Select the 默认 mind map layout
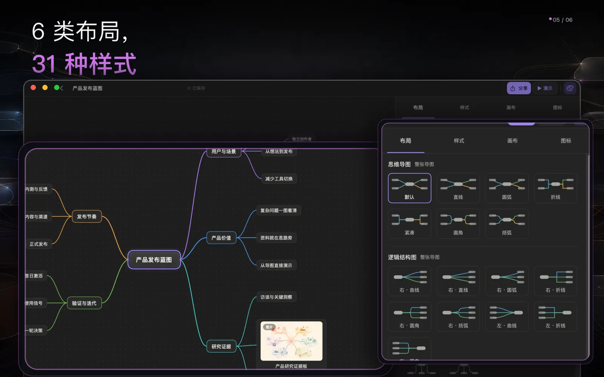This screenshot has height=377, width=604. click(x=410, y=188)
